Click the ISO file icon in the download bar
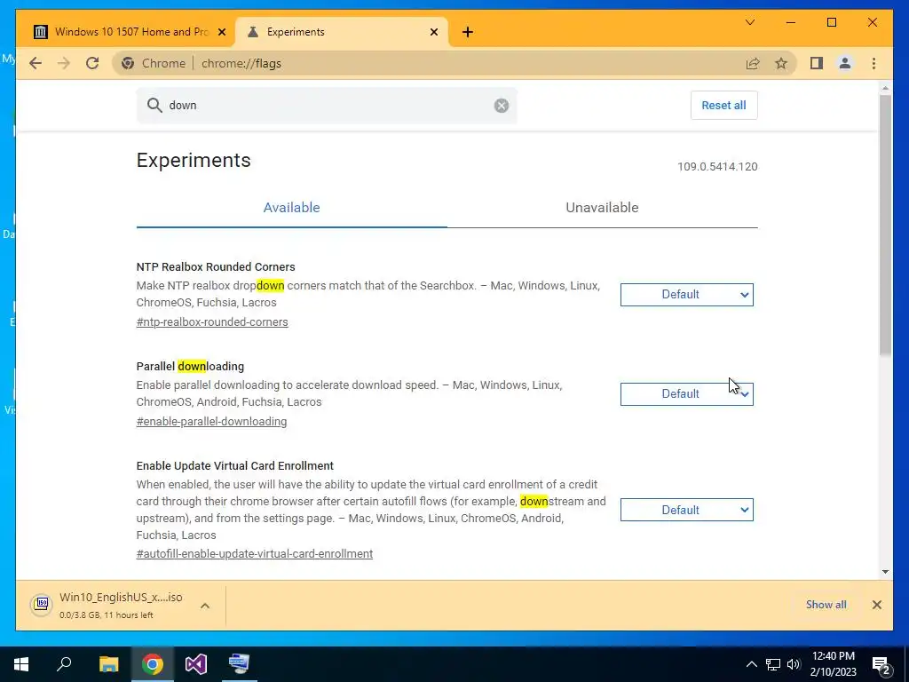 42,605
